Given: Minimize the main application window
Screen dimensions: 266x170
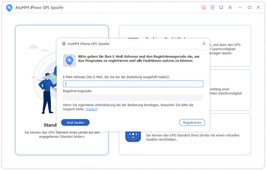Looking at the screenshot, I should point(240,8).
